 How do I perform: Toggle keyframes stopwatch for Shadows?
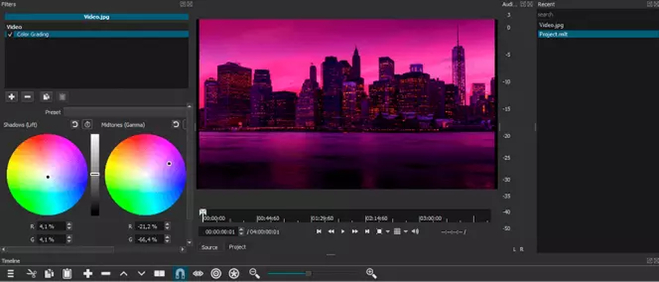87,124
